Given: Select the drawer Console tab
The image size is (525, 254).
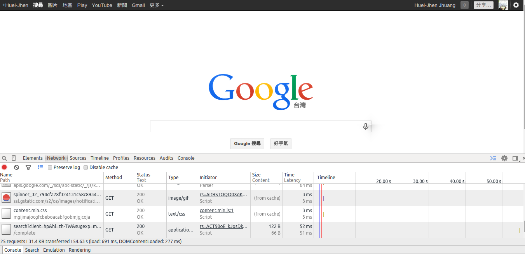Looking at the screenshot, I should coord(13,250).
